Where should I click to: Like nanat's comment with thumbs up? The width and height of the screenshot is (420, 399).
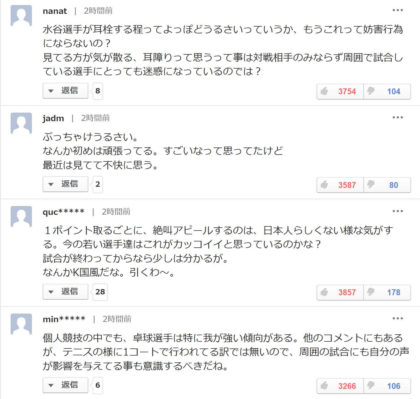tap(340, 91)
